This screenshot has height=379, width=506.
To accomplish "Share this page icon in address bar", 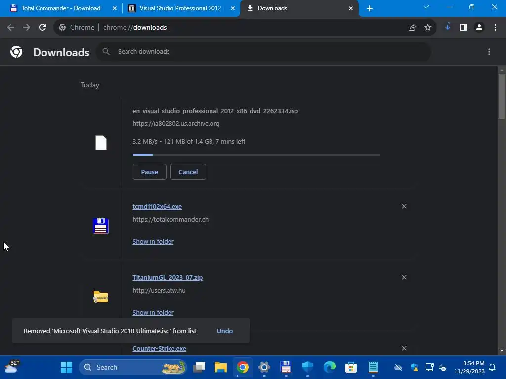I will [x=412, y=28].
